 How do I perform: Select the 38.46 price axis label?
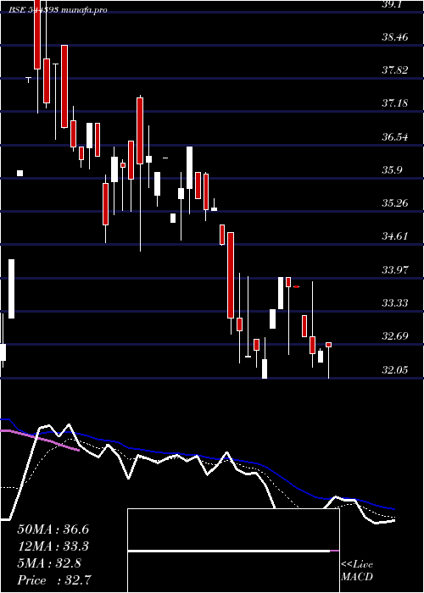pos(395,37)
